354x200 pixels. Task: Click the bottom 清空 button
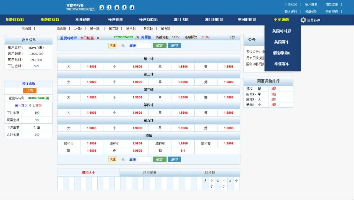174,159
